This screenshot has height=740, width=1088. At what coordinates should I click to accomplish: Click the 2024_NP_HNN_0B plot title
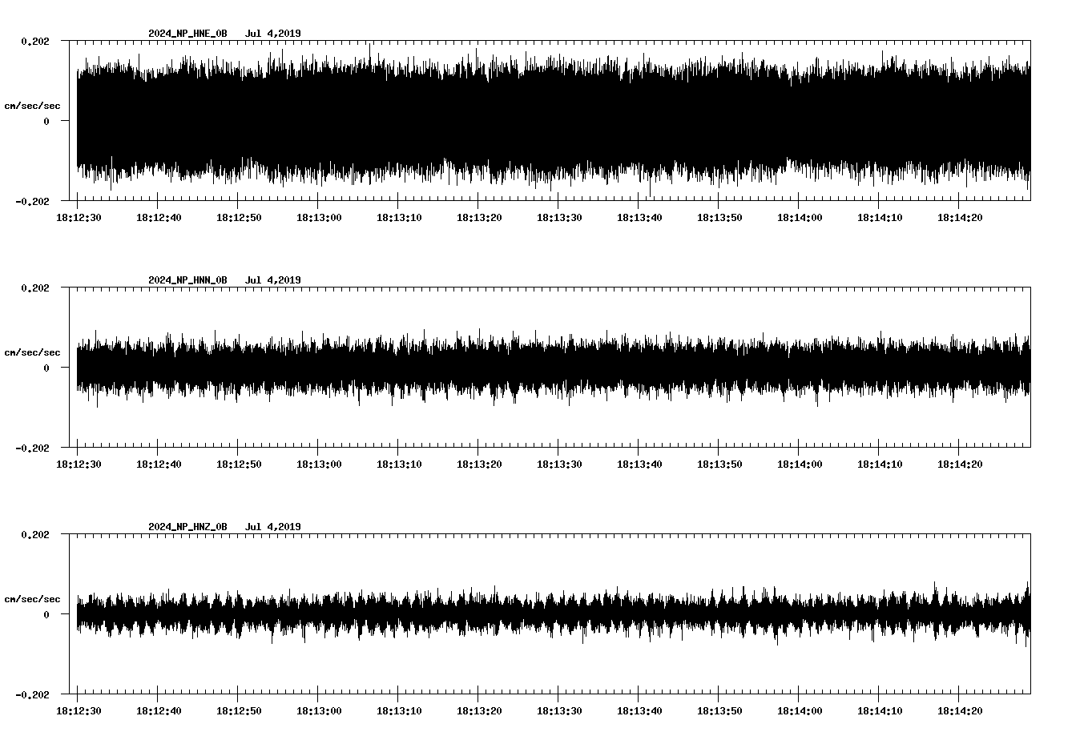[x=187, y=280]
